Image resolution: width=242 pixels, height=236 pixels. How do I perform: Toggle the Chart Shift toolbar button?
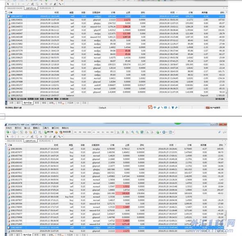(x=152, y=132)
